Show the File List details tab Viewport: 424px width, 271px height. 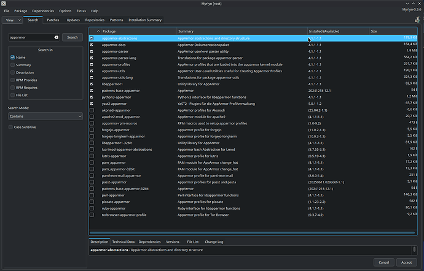point(193,242)
